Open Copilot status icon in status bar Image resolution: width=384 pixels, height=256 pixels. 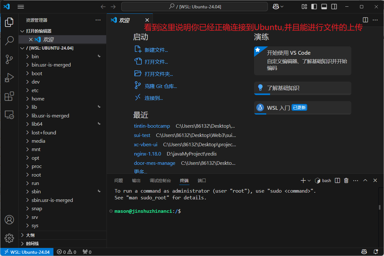tap(364, 252)
